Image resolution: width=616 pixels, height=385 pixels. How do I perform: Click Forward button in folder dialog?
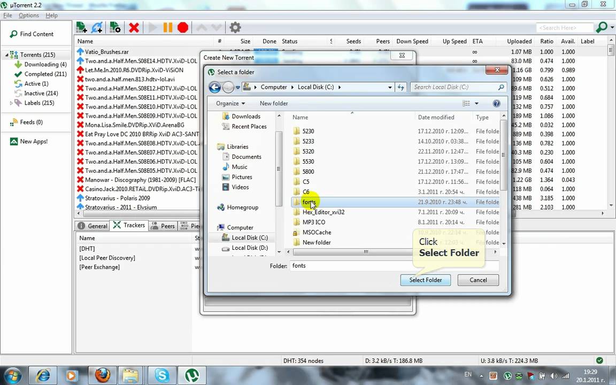[228, 87]
